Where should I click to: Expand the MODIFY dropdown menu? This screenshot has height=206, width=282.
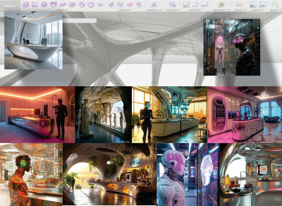pyautogui.click(x=125, y=10)
